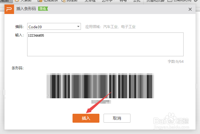Screen dimensions: 200x134
Task: Click the green 限免 badge
Action: (x=43, y=9)
